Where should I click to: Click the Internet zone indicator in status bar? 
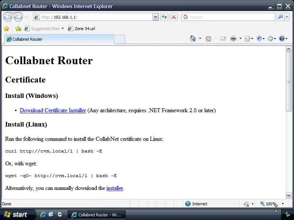tap(196, 204)
